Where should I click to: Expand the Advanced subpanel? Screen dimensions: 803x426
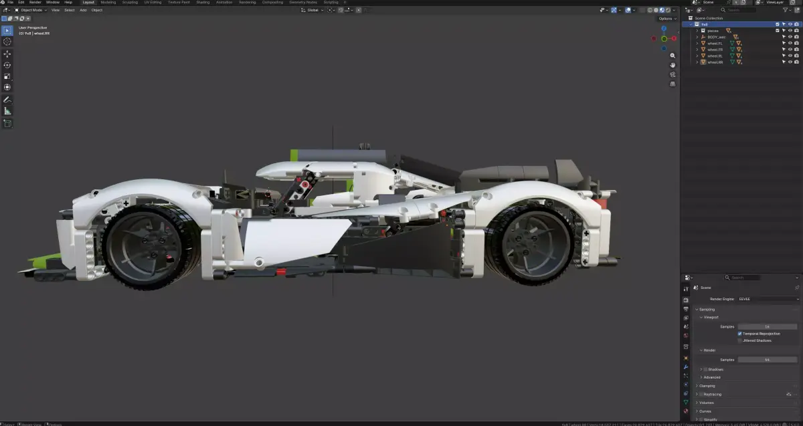pyautogui.click(x=712, y=377)
